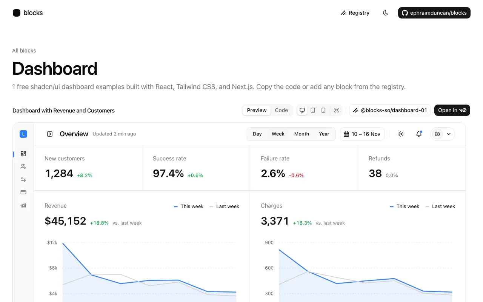Toggle the sun theme icon in dashboard
This screenshot has width=483, height=302.
pos(401,134)
